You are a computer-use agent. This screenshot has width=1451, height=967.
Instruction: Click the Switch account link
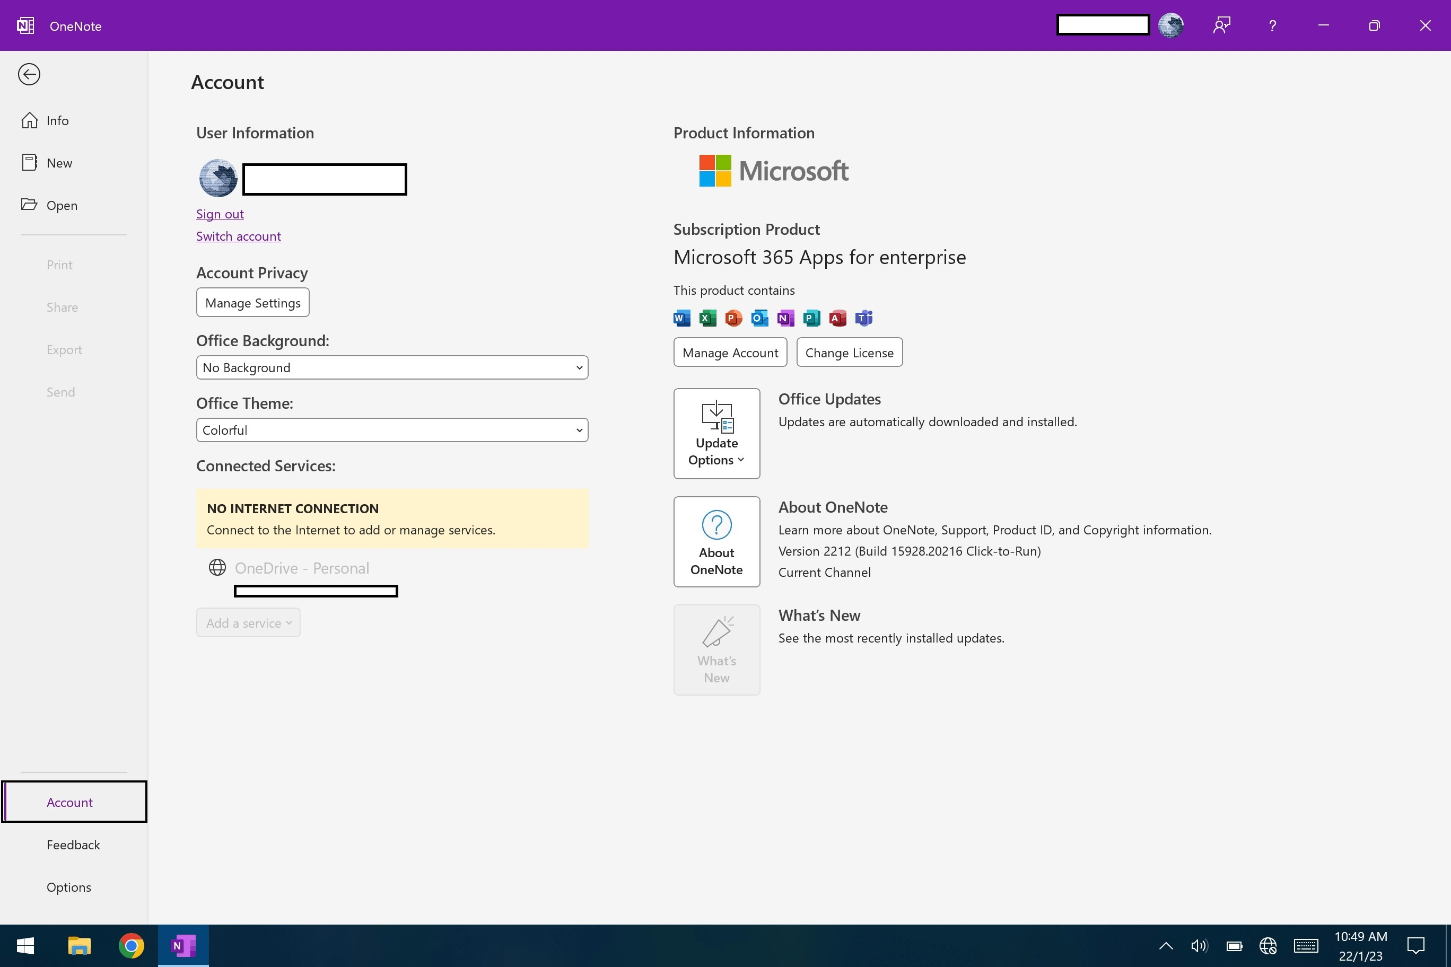coord(239,235)
